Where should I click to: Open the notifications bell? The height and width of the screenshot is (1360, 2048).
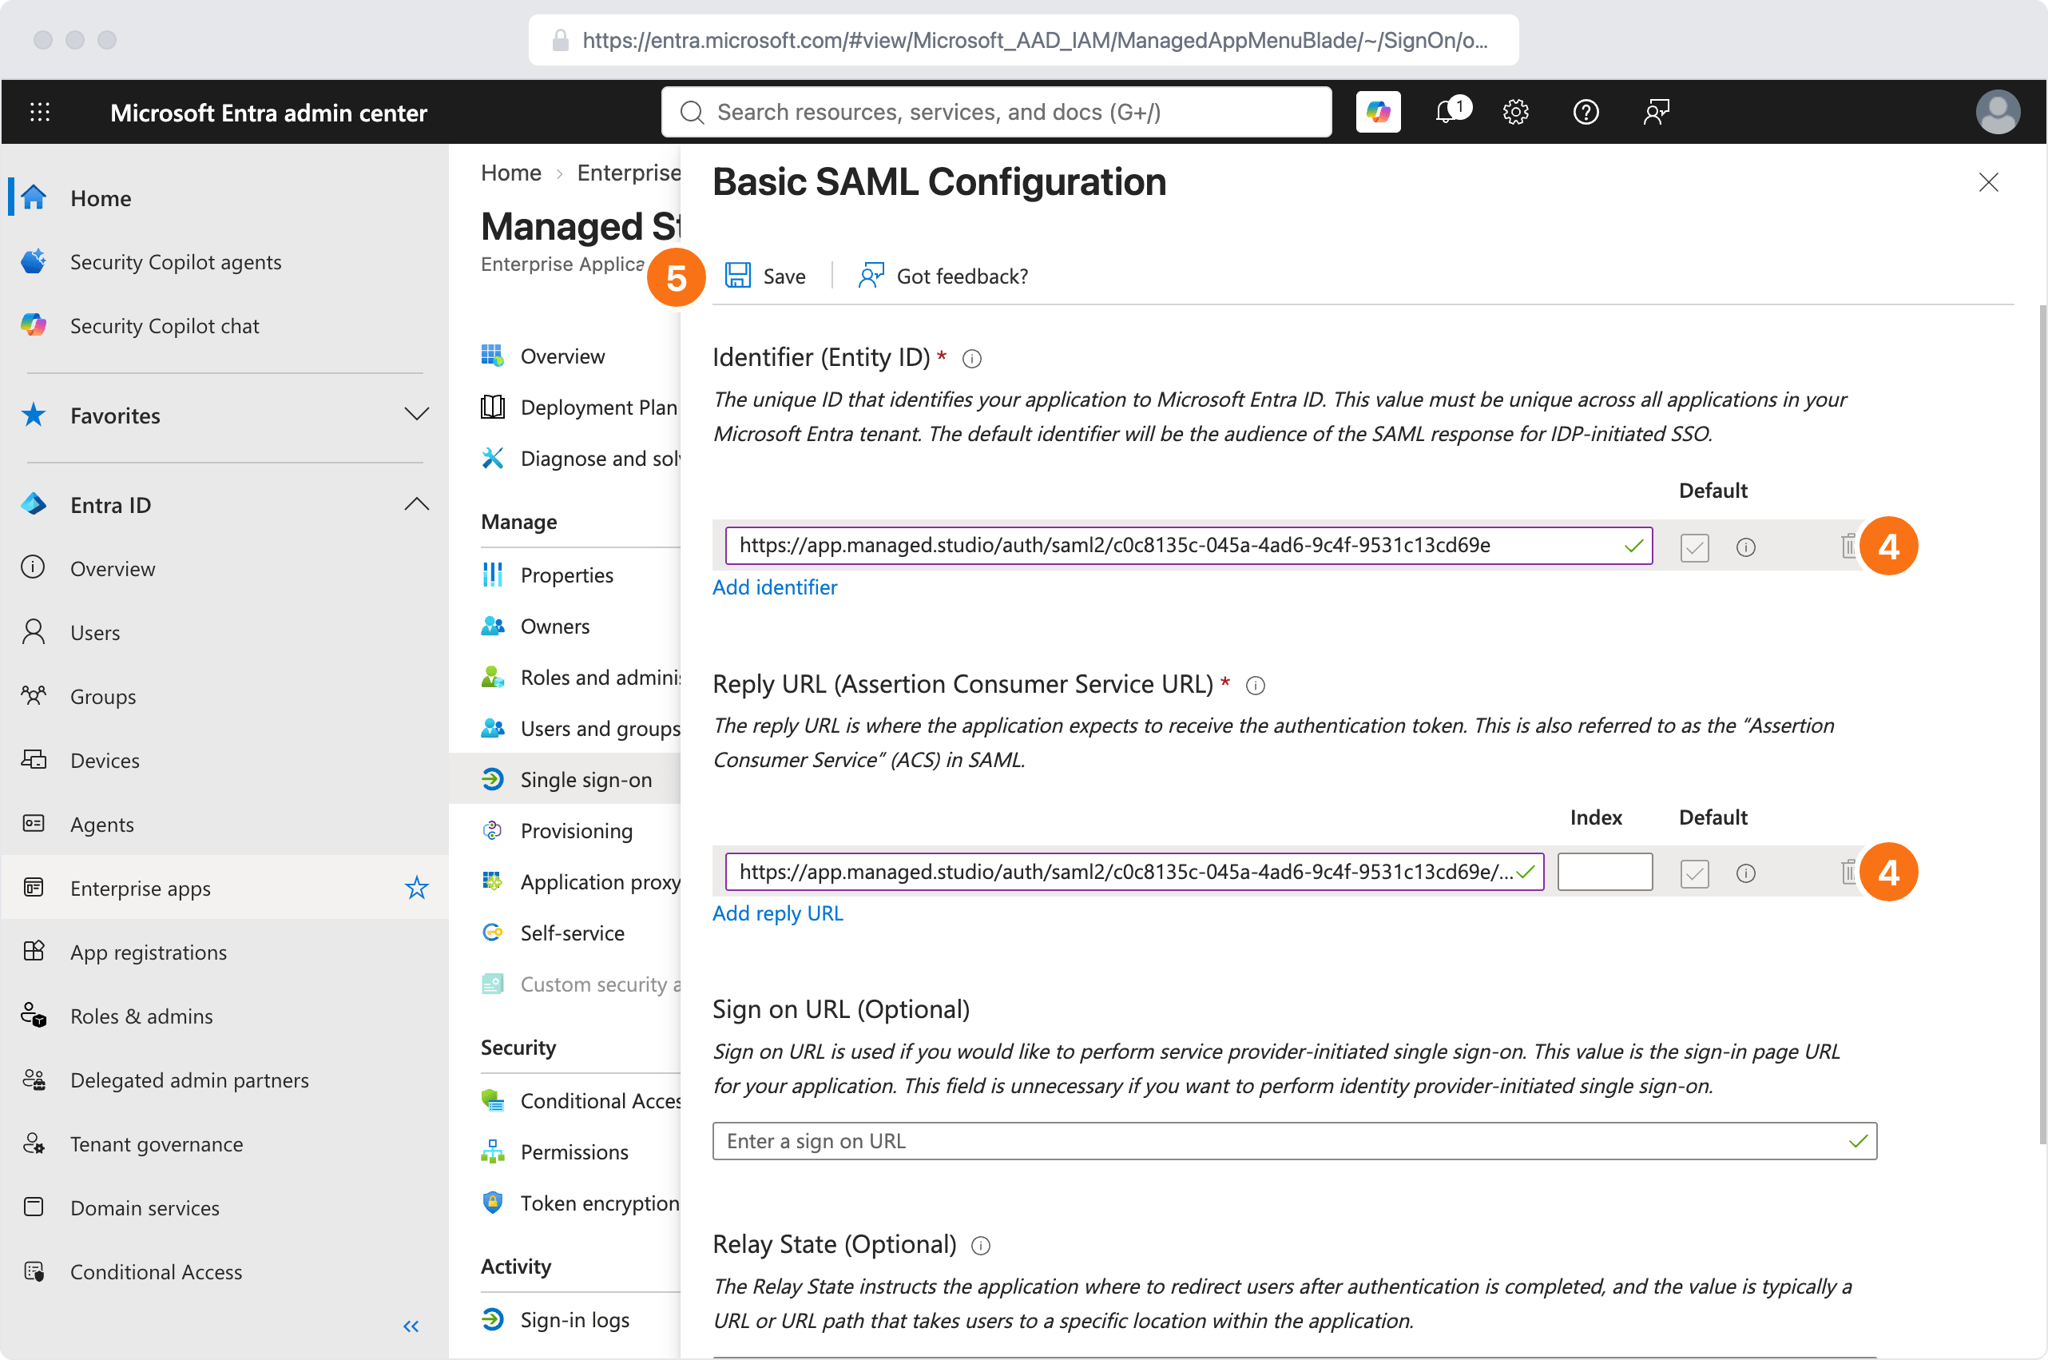click(x=1448, y=112)
